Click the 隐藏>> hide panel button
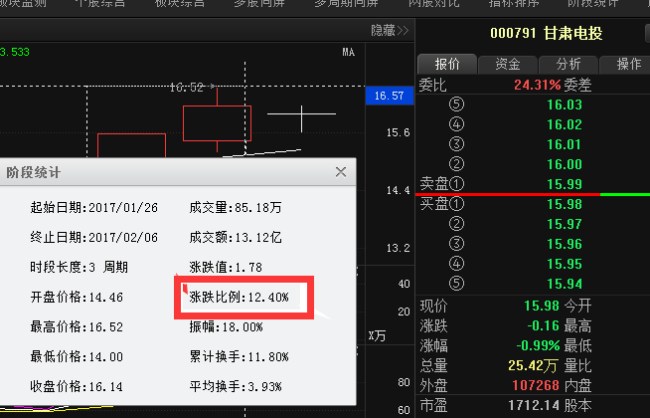 pyautogui.click(x=390, y=30)
